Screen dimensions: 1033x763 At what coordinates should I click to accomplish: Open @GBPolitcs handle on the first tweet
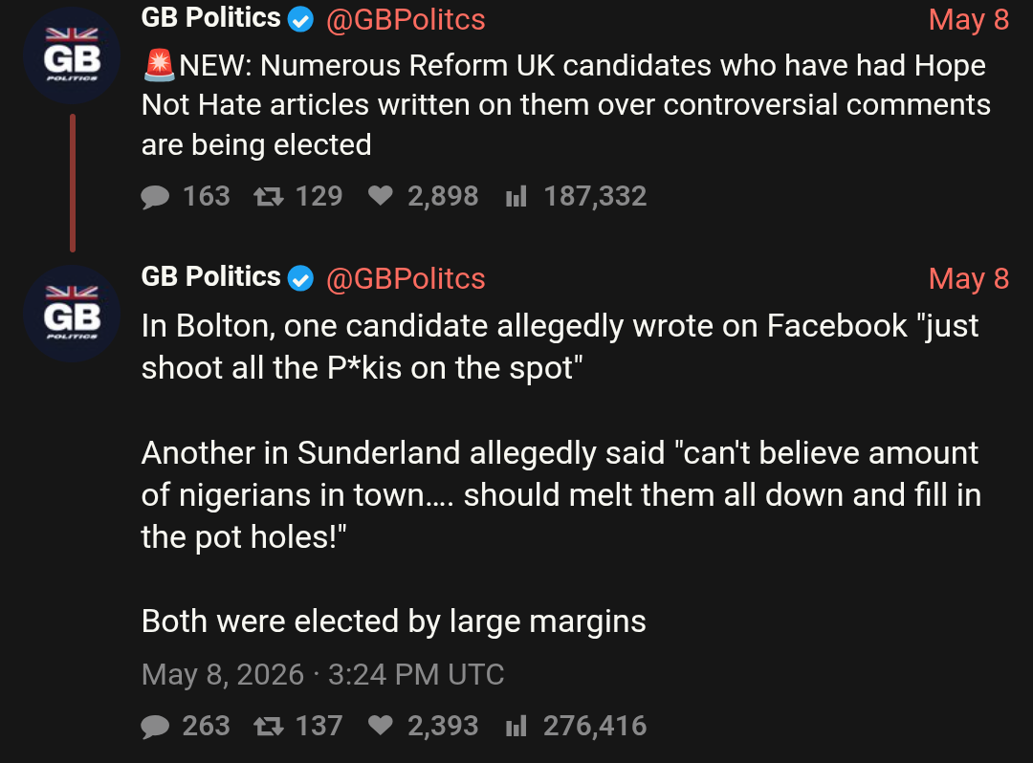tap(406, 20)
